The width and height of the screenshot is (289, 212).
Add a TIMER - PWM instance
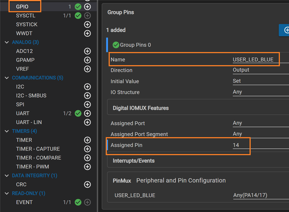pos(87,167)
